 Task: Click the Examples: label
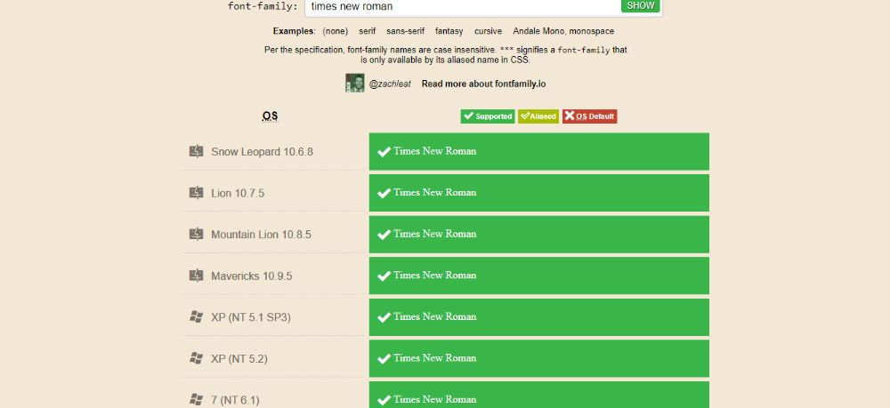point(294,31)
